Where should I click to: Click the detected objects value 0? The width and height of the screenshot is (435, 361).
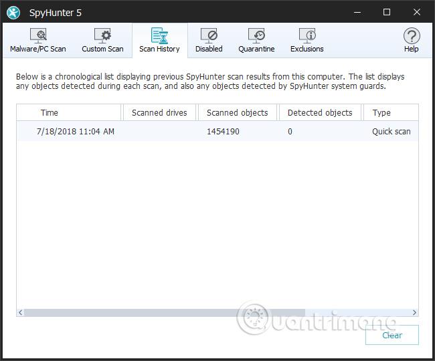click(x=290, y=131)
